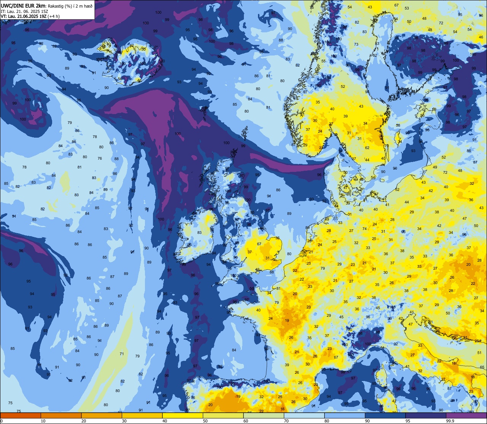Select the 30–40 % golden legend swatch

(142, 415)
